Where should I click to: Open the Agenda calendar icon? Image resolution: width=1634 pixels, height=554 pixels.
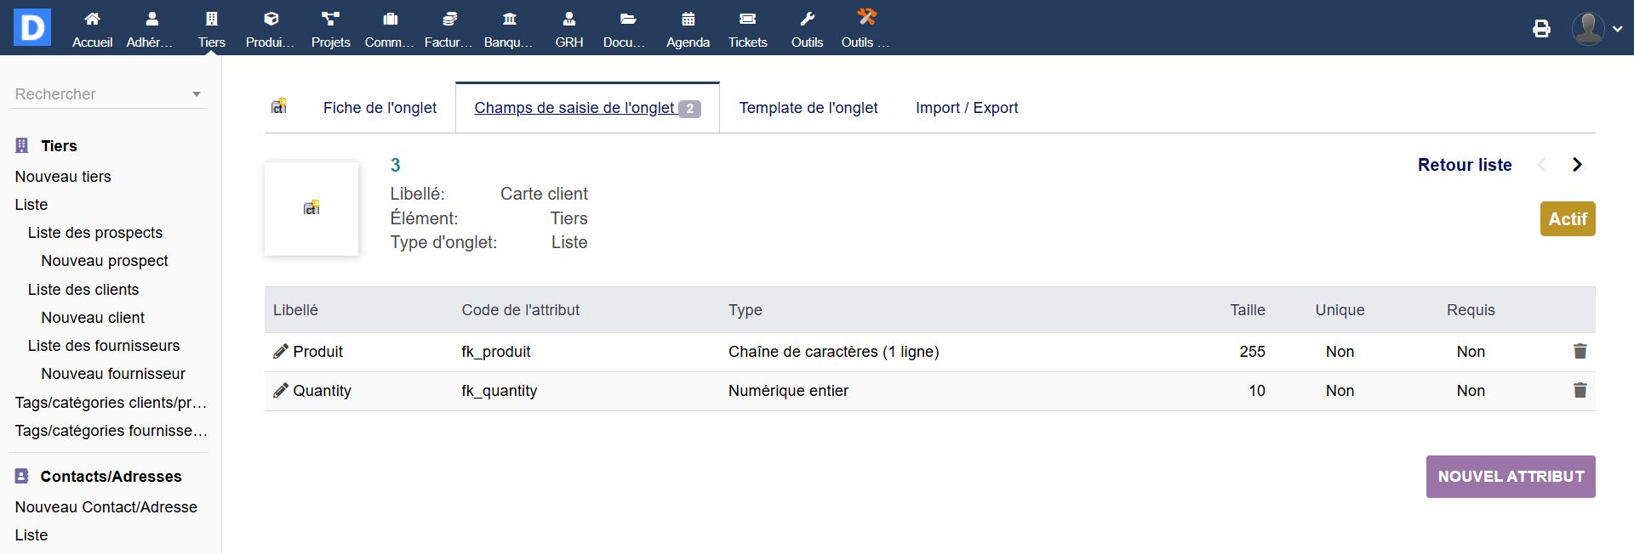tap(688, 19)
